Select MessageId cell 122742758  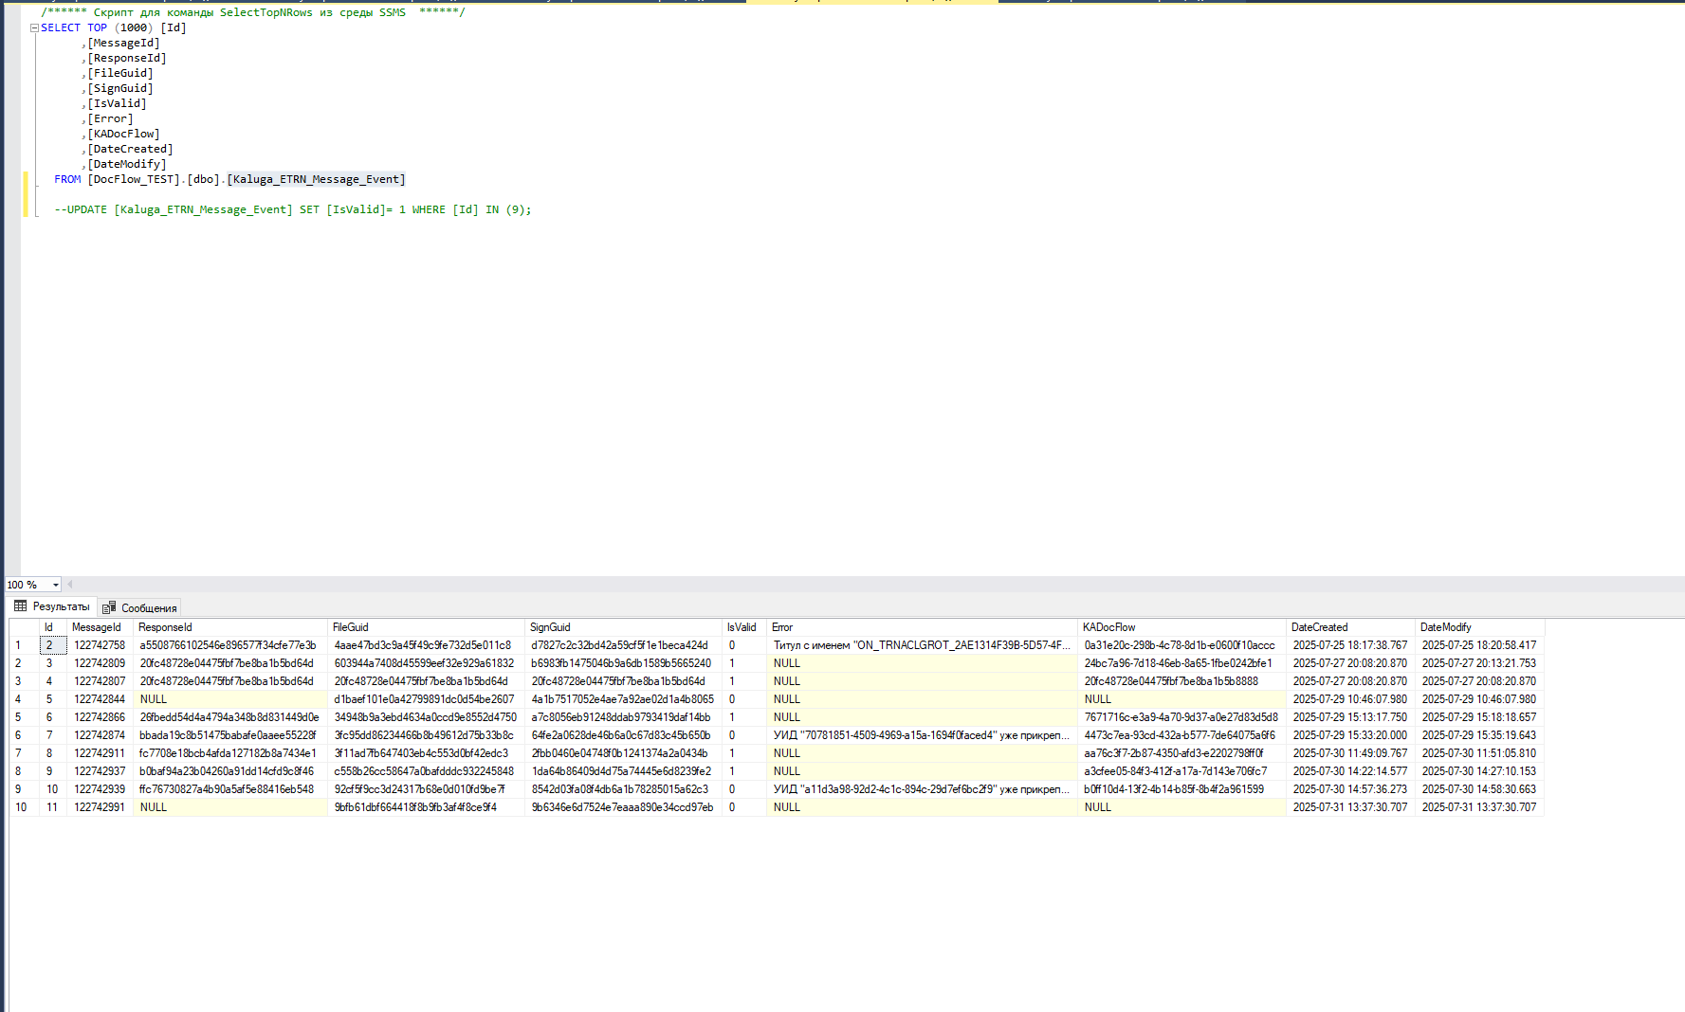[x=100, y=645]
